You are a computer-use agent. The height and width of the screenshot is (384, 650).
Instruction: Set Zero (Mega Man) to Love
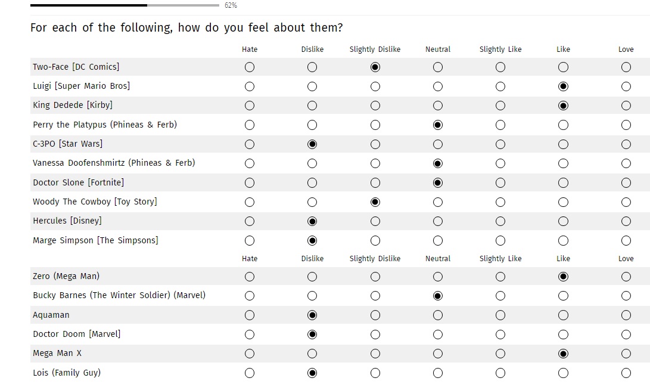pos(626,277)
